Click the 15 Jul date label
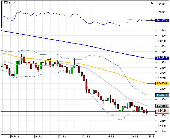This screenshot has width=170, height=139. [111, 136]
